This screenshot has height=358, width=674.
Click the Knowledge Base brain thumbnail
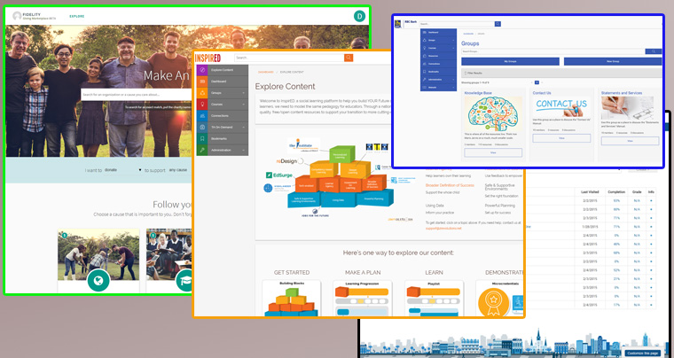coord(492,113)
